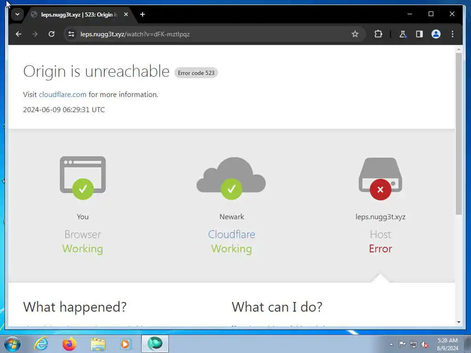471x353 pixels.
Task: Open a new tab with the plus button
Action: (143, 14)
